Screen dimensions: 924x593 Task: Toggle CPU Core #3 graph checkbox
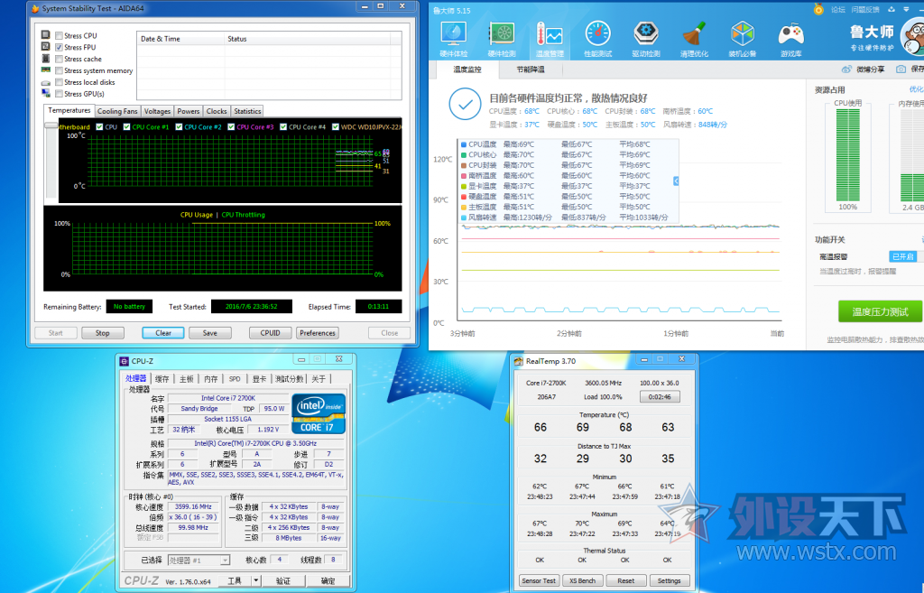(x=231, y=126)
